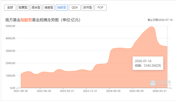Click the tooltip value 规模：3342.26亿元
Image resolution: width=176 pixels, height=101 pixels.
coord(148,65)
